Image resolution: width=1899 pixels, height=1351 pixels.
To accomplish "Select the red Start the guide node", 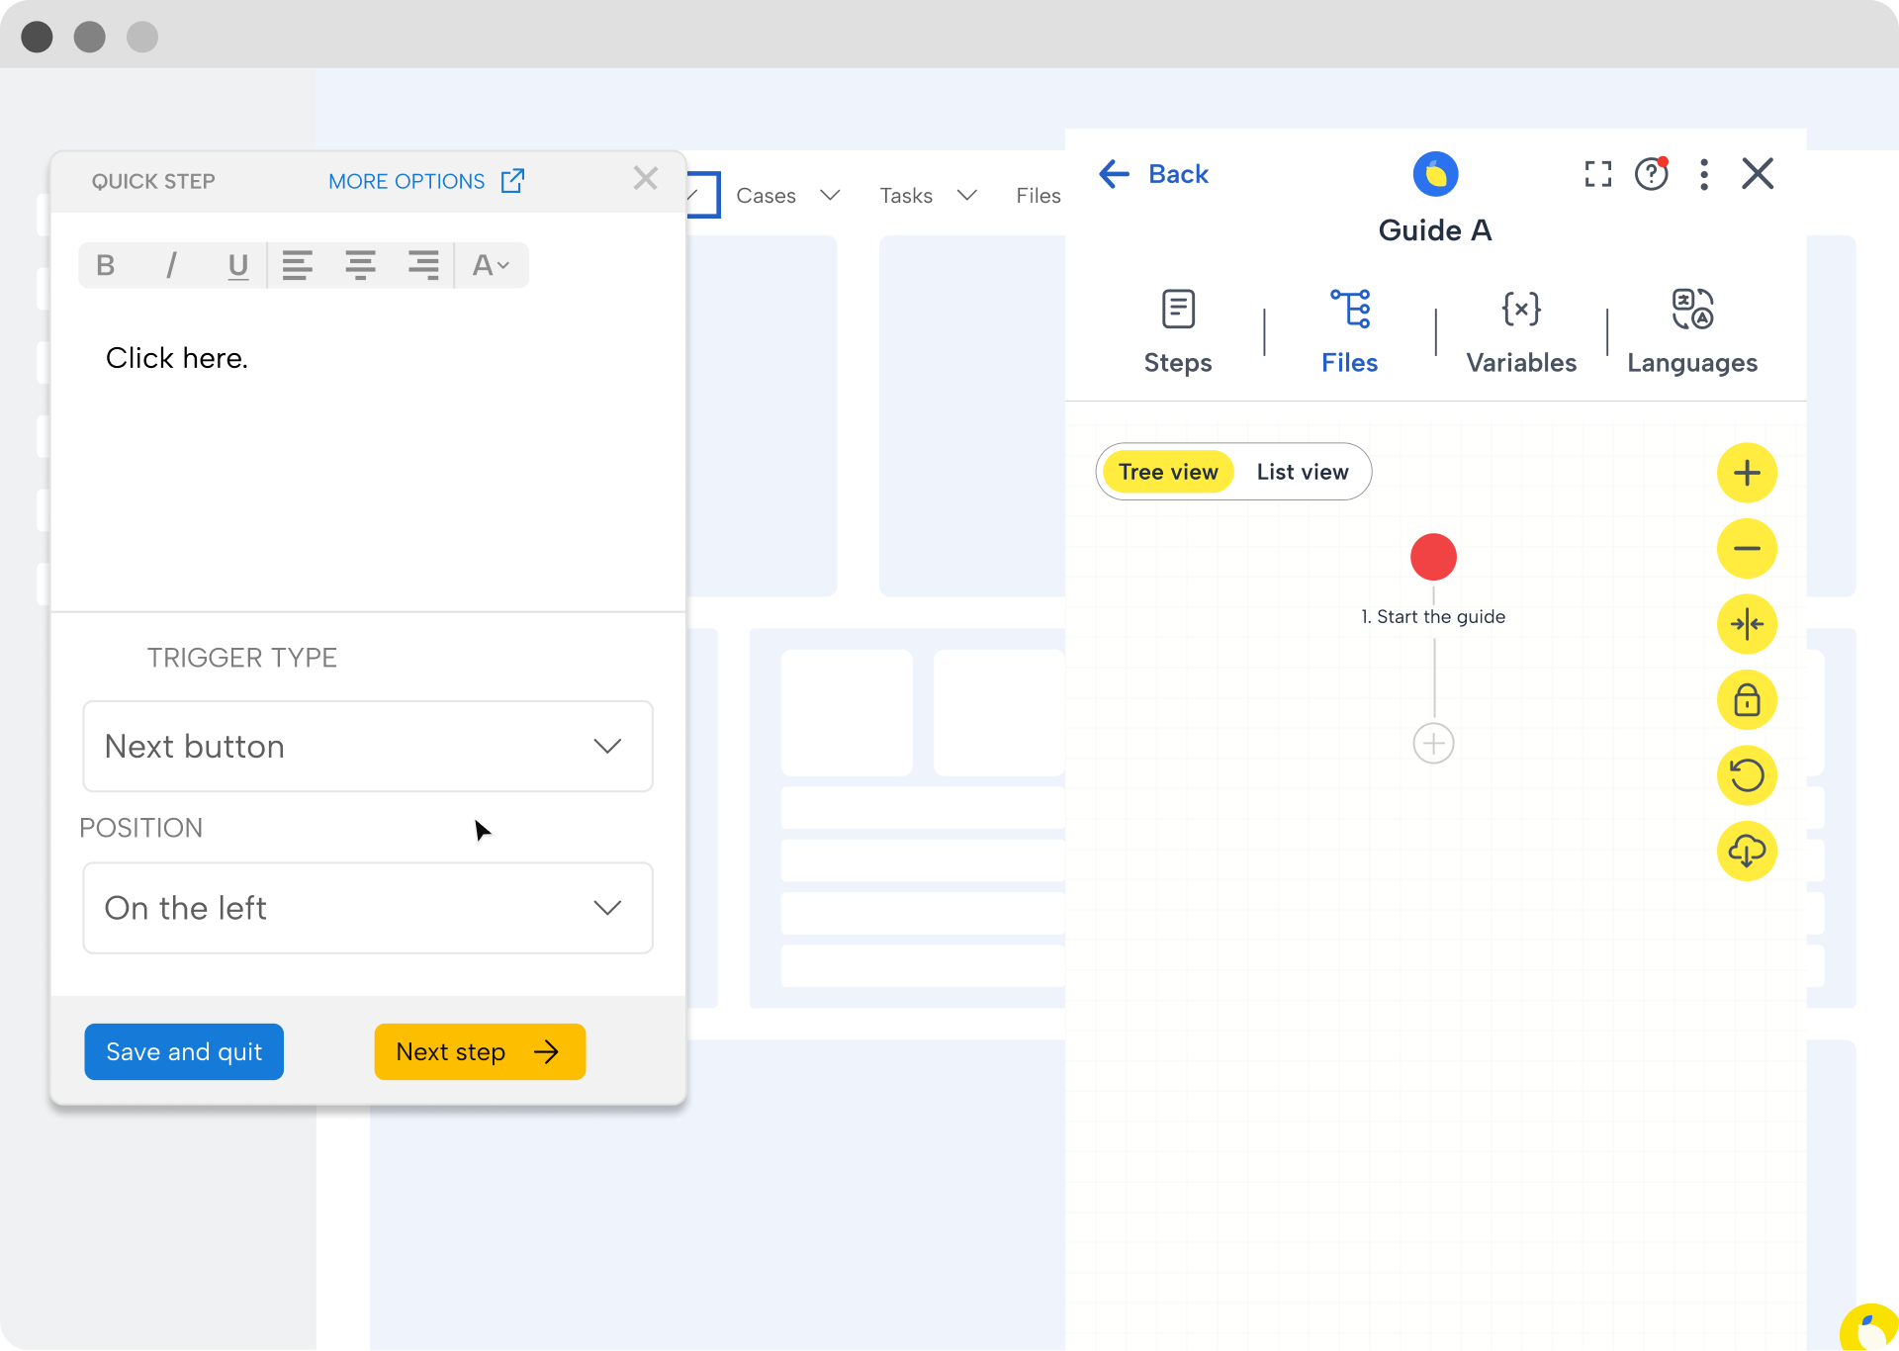I will tap(1433, 557).
